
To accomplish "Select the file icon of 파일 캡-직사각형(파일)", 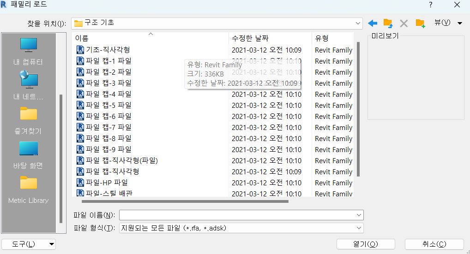I will point(80,160).
